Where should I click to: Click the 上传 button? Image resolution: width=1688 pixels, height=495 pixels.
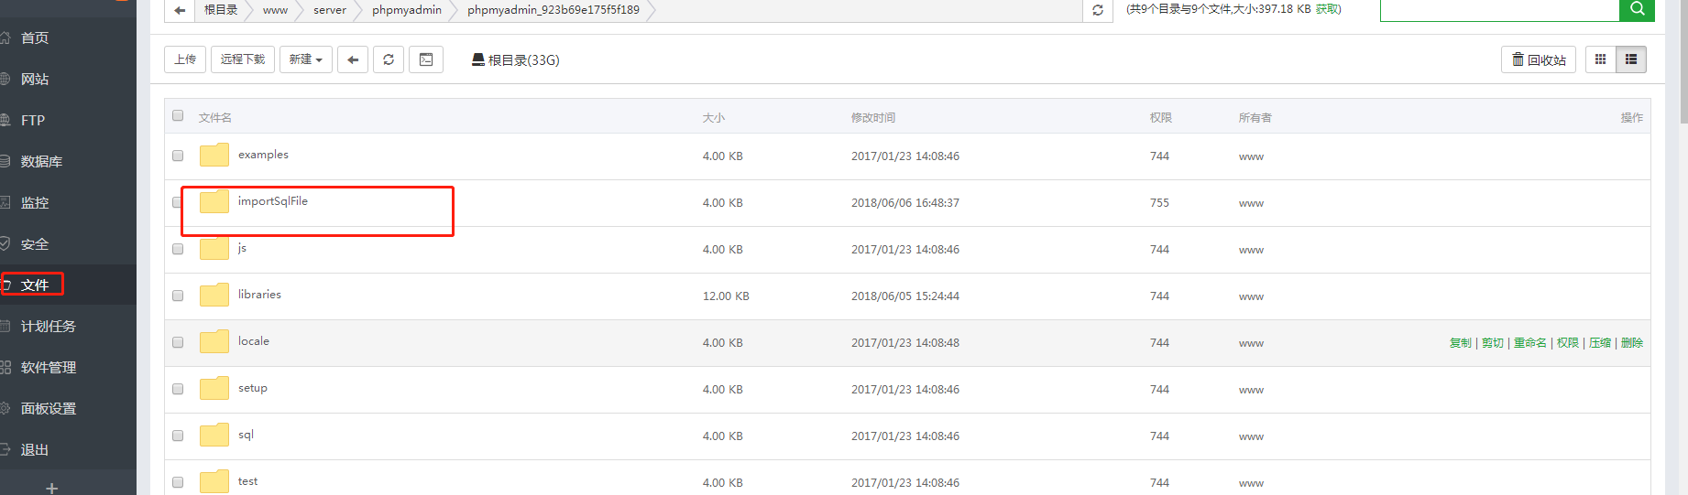(x=185, y=59)
